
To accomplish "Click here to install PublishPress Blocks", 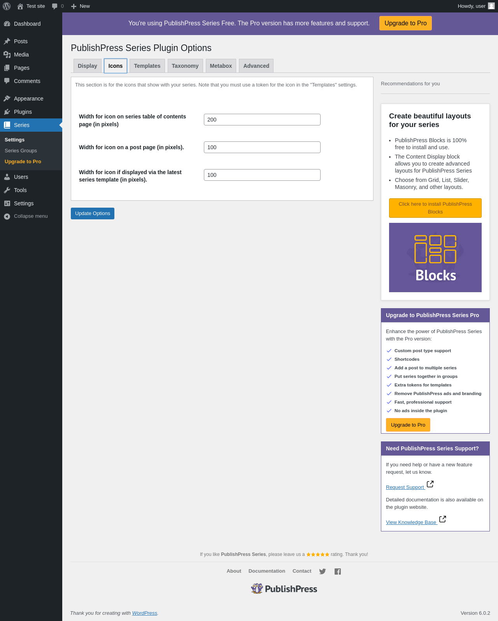I will [x=435, y=208].
